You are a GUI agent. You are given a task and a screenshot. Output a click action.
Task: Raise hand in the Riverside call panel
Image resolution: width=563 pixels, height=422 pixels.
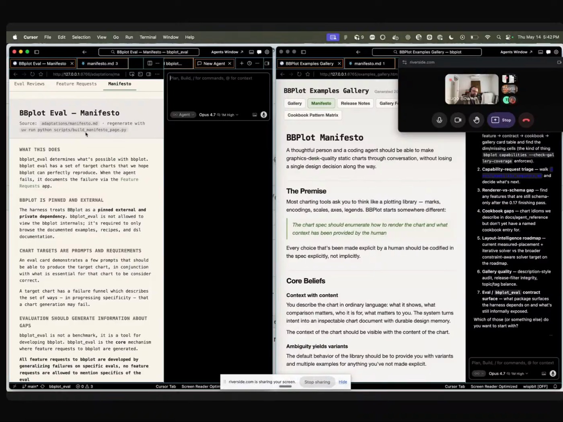pos(477,120)
